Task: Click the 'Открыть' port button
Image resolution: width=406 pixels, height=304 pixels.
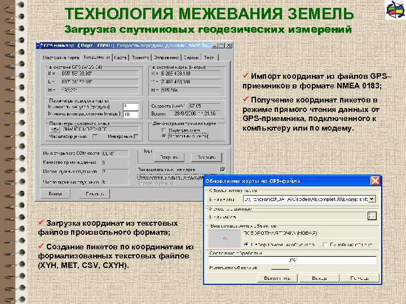Action: (169, 157)
